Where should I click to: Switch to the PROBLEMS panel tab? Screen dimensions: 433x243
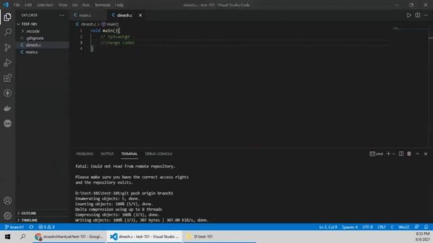(85, 154)
